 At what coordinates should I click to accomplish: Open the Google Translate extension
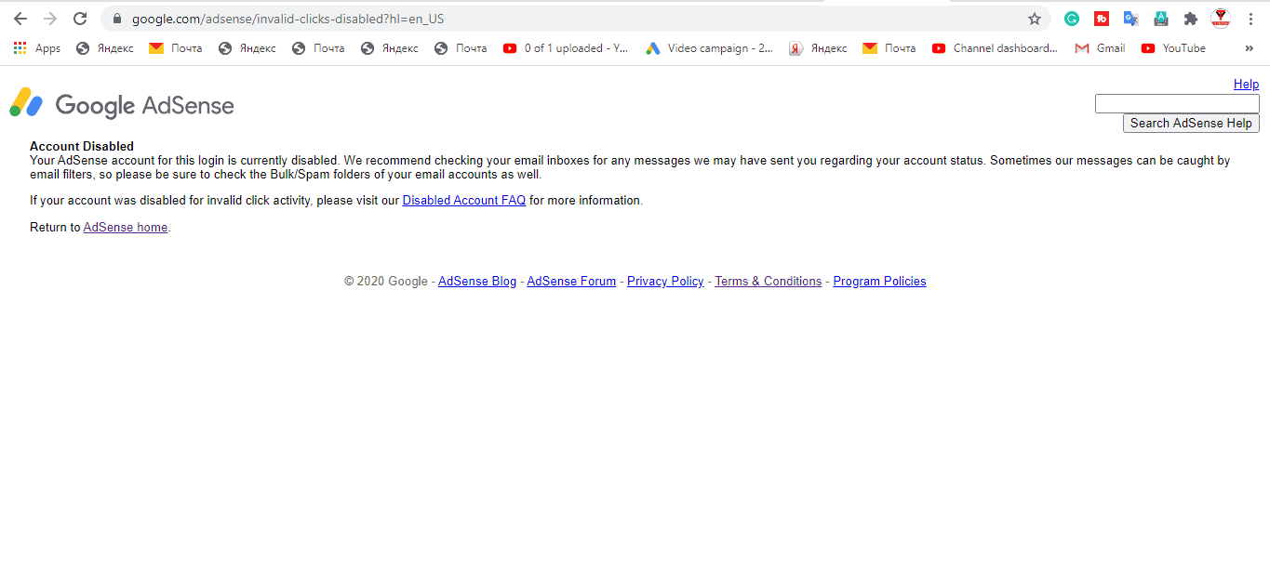(1131, 19)
